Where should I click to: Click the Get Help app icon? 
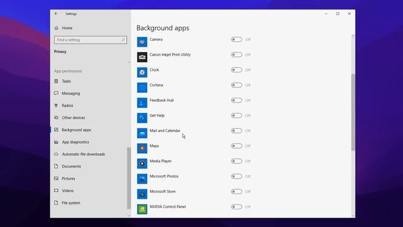[142, 118]
